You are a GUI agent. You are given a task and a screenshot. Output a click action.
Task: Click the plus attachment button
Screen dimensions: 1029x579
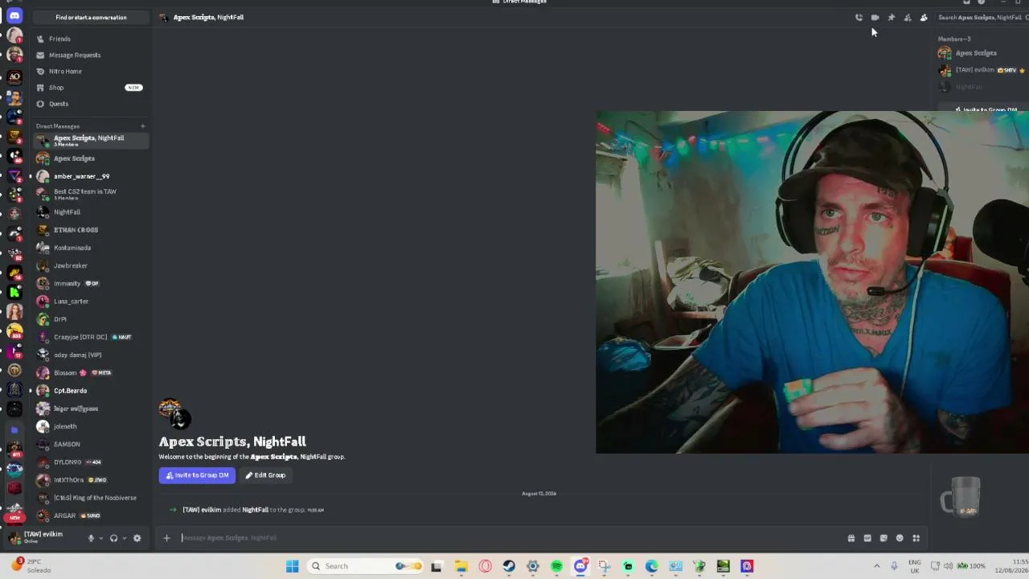[x=166, y=538]
